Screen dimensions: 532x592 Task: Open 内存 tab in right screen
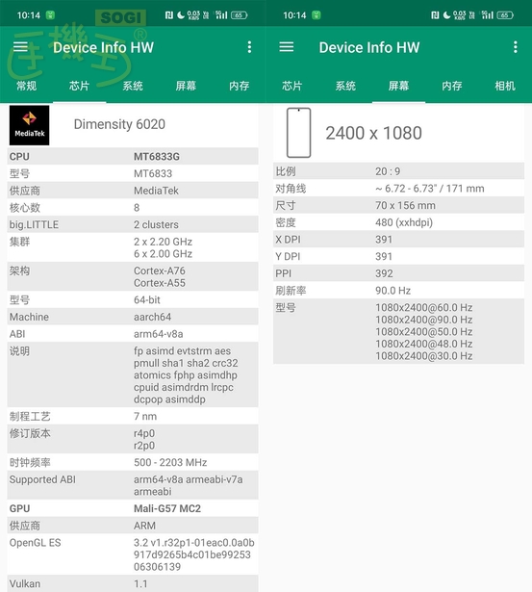[x=452, y=86]
